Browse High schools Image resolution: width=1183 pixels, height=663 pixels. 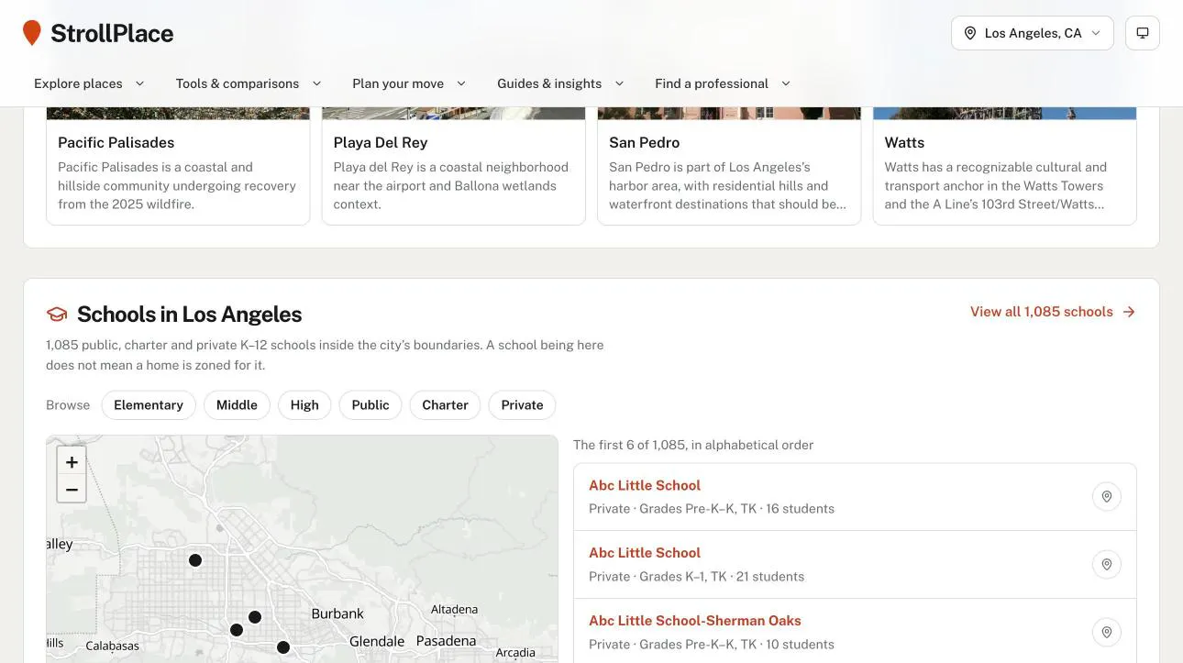[304, 405]
